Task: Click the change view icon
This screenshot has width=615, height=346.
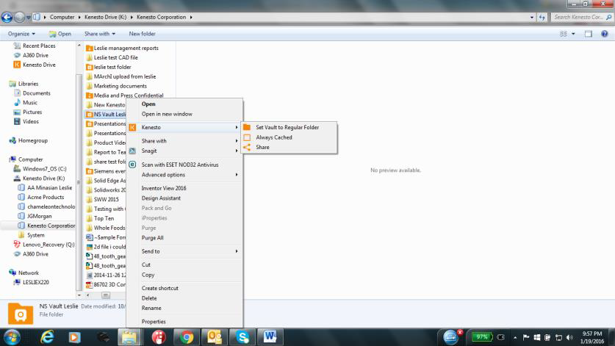Action: point(564,34)
